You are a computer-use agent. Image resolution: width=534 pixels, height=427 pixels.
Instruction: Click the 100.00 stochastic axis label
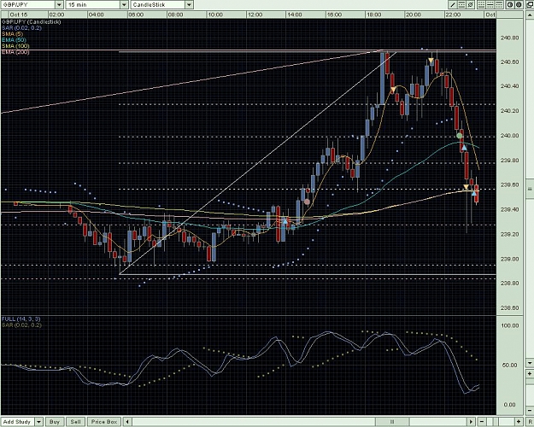coord(510,325)
